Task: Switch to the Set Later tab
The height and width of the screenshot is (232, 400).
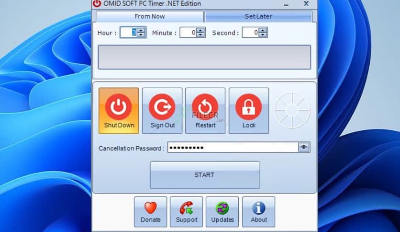Action: pos(258,17)
